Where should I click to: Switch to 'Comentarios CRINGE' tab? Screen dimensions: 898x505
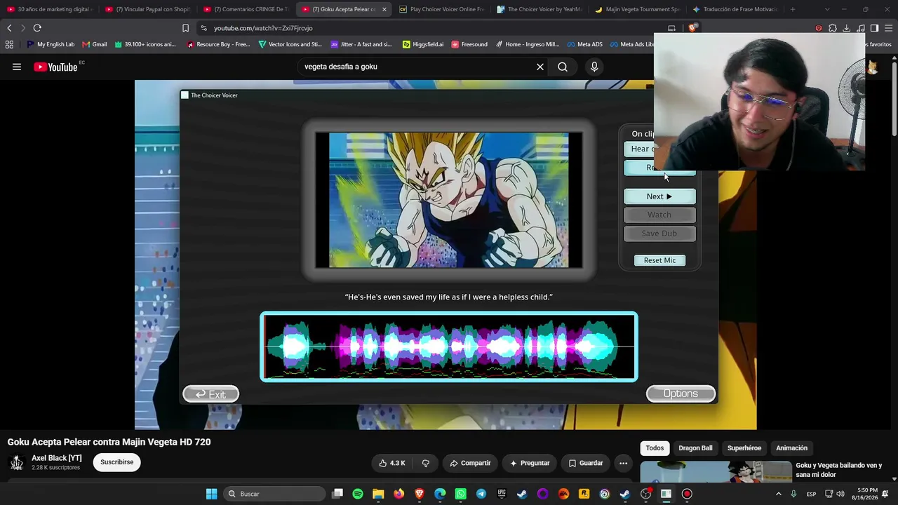pos(246,9)
